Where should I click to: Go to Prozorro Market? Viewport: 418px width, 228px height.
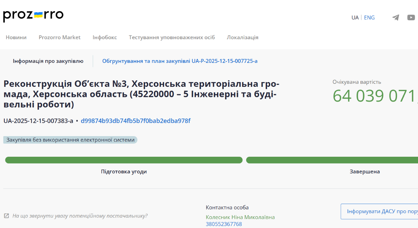coord(60,37)
